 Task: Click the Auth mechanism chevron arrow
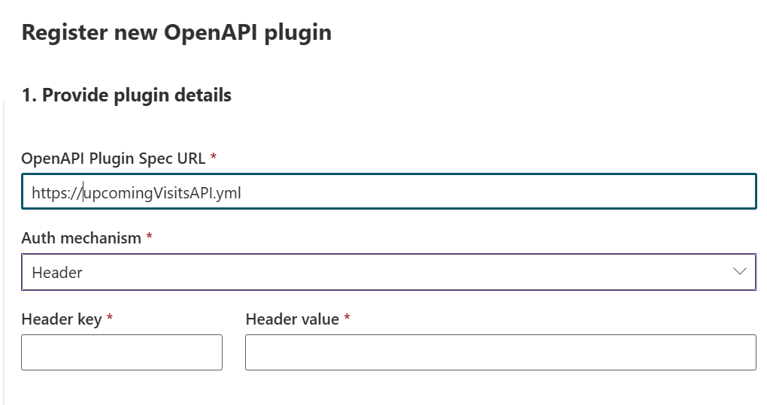pyautogui.click(x=739, y=271)
